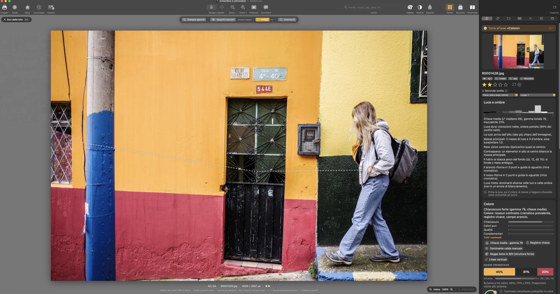Open the Guida help icon

point(15,8)
